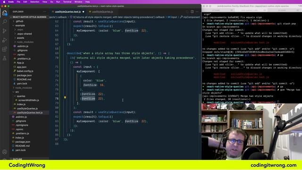
Task: Open useStyleQueries.js in explorer
Action: click(x=27, y=109)
